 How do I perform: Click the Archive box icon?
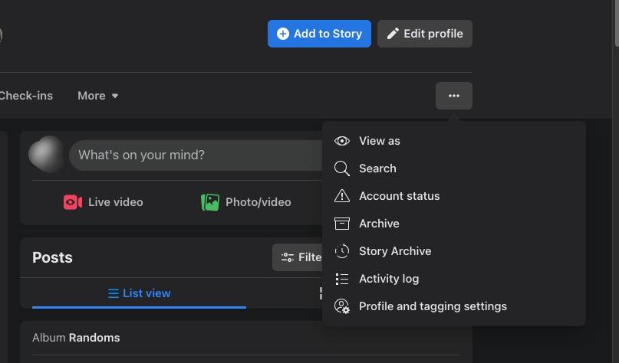tap(342, 224)
